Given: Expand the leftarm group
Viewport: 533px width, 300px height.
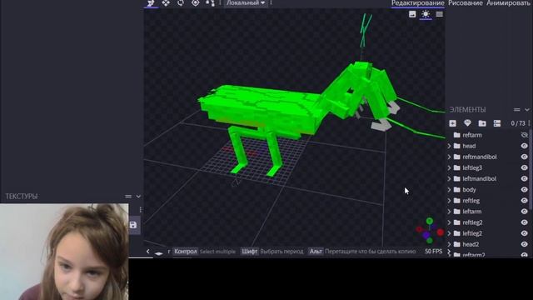Looking at the screenshot, I should 450,212.
